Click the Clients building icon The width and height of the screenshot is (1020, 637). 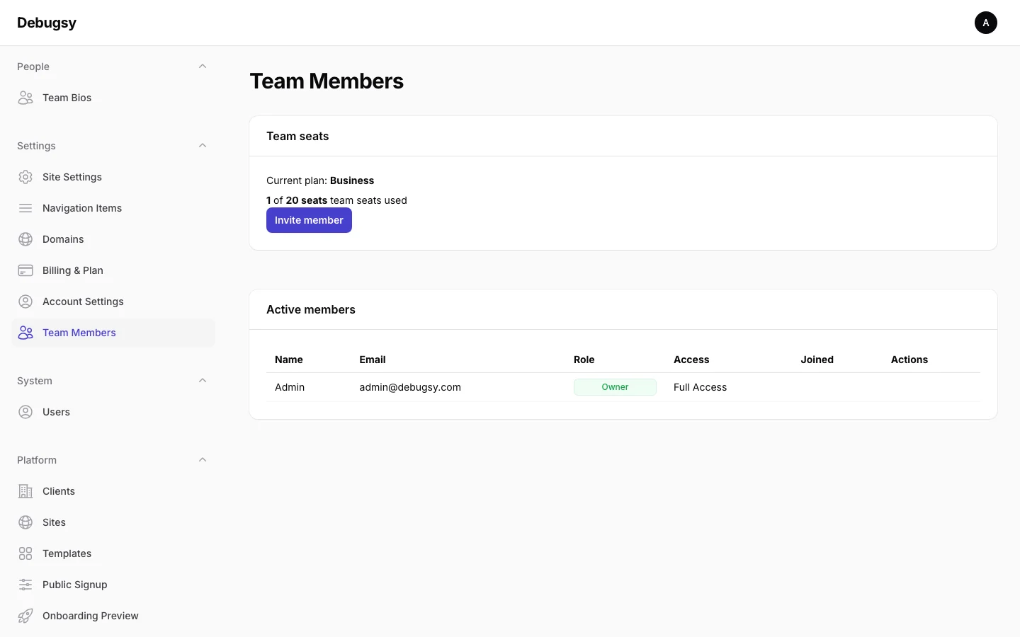coord(25,491)
